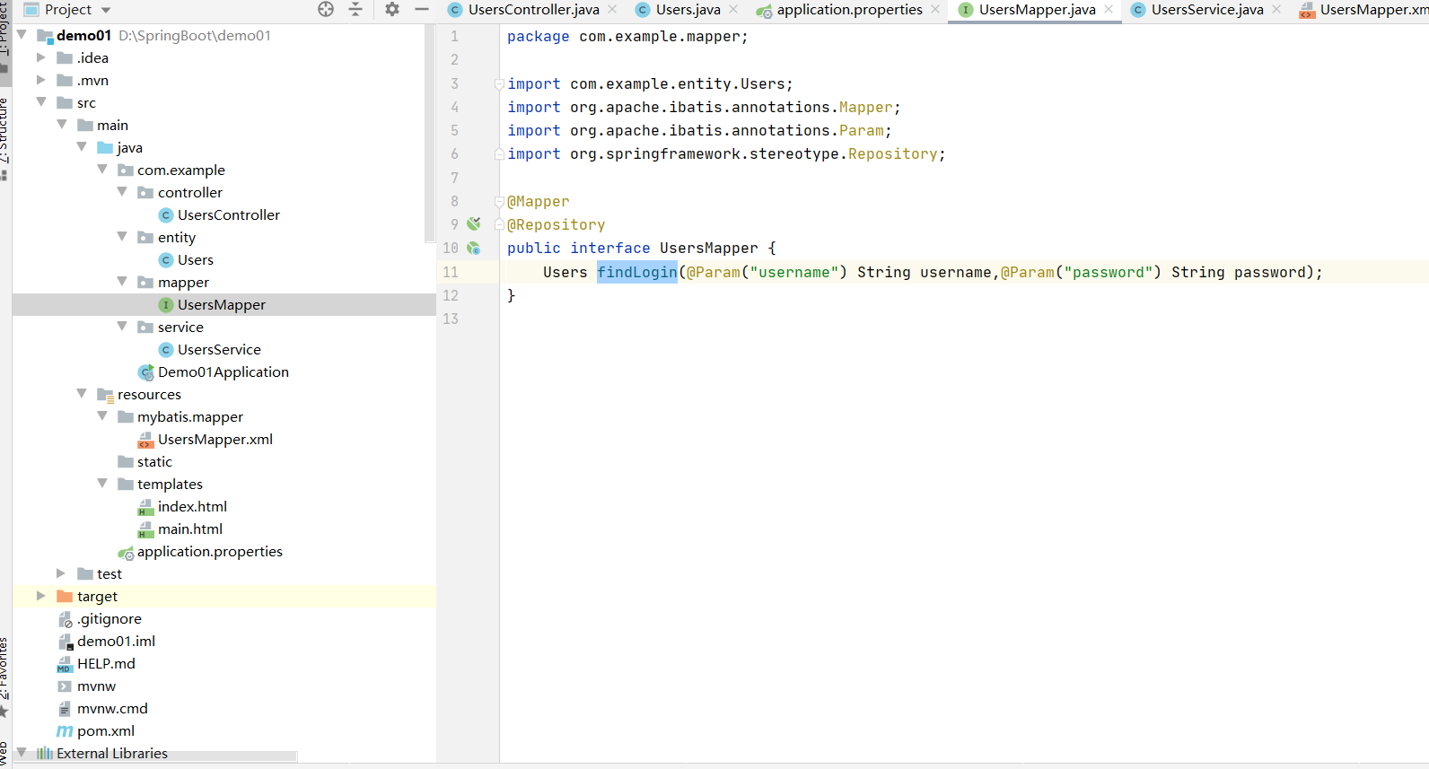This screenshot has width=1429, height=769.
Task: Switch to UsersService.java tab
Action: click(1207, 9)
